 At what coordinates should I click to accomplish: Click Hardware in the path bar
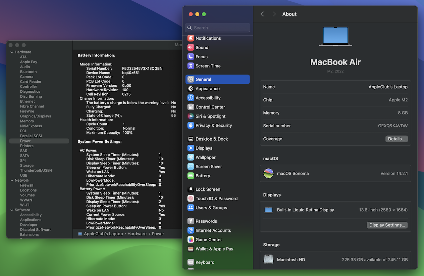coord(137,234)
